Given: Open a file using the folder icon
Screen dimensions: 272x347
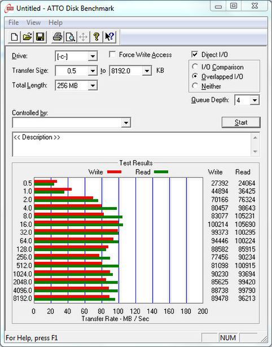Looking at the screenshot, I should 27,37.
